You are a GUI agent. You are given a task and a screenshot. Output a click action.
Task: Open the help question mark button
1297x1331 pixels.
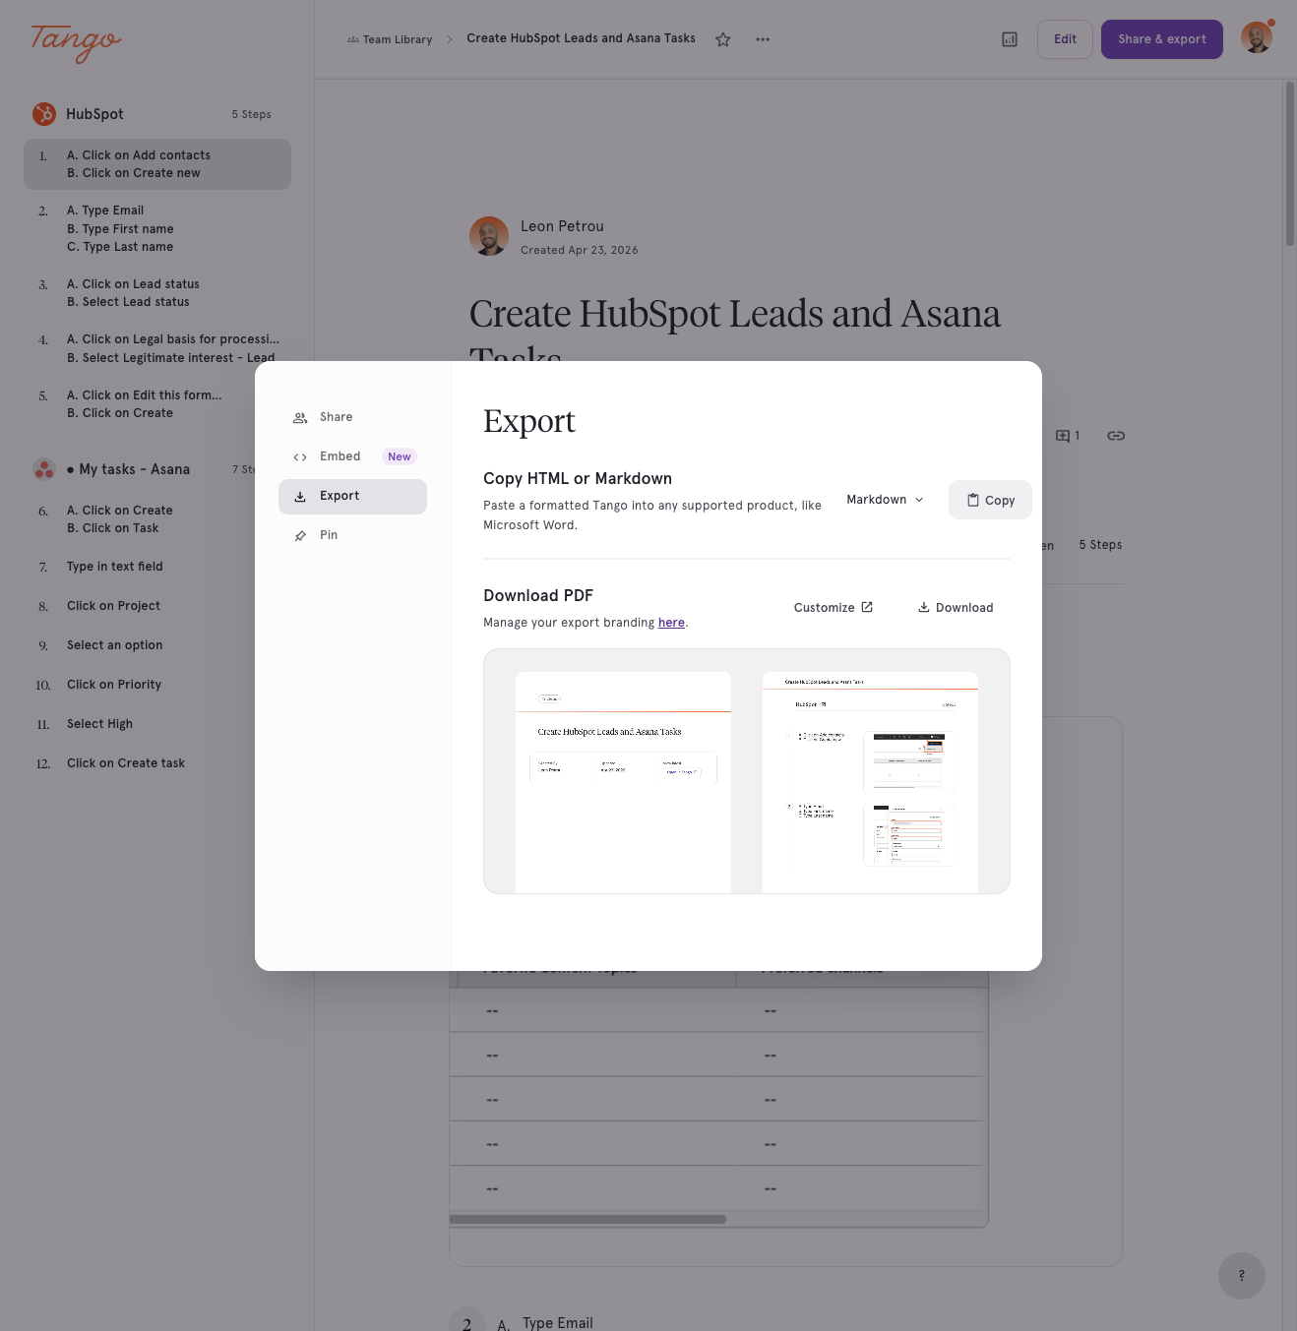click(1242, 1276)
